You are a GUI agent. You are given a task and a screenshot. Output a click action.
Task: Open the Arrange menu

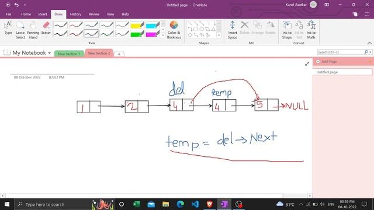tap(257, 29)
